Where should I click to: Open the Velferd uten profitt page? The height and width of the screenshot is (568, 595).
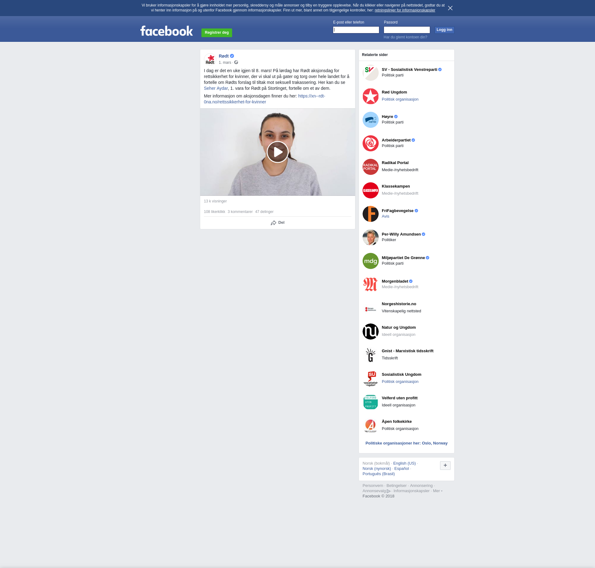point(399,398)
